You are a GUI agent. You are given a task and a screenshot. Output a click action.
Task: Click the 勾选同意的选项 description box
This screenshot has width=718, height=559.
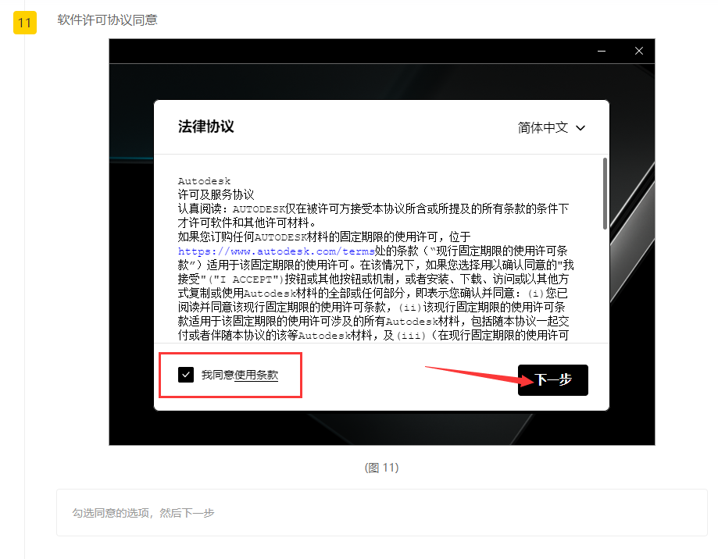[x=381, y=513]
